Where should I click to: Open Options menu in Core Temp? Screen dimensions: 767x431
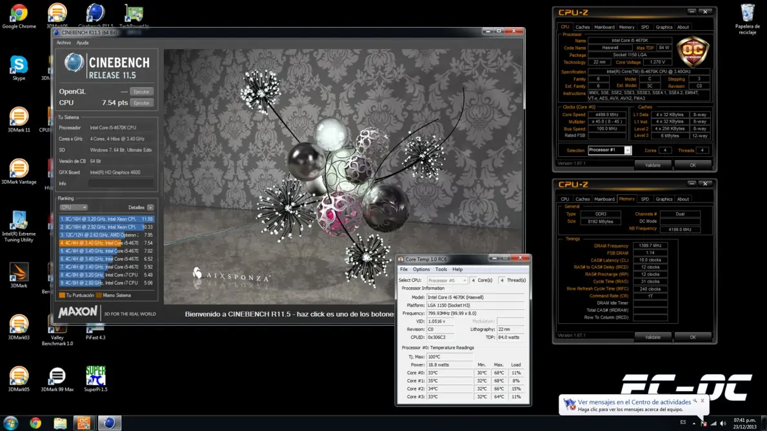click(x=421, y=269)
